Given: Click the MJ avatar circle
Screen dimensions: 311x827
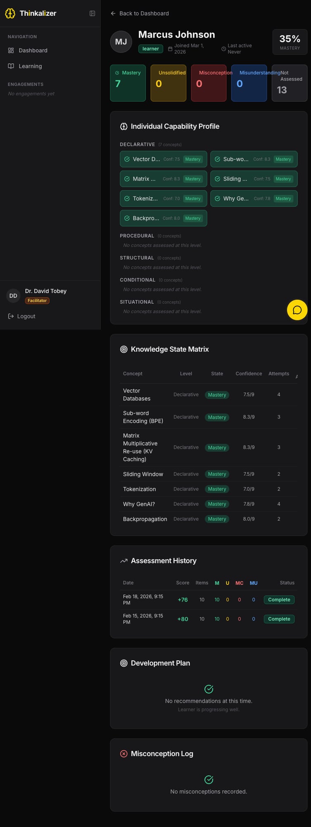Looking at the screenshot, I should click(x=121, y=41).
